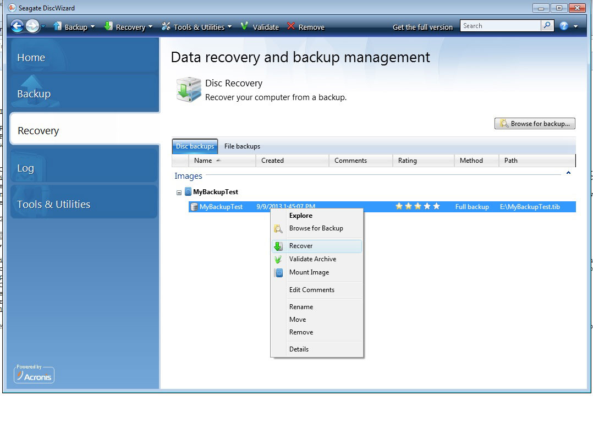Click into the Search input field
Viewport: 593px width, 445px height.
coord(499,26)
